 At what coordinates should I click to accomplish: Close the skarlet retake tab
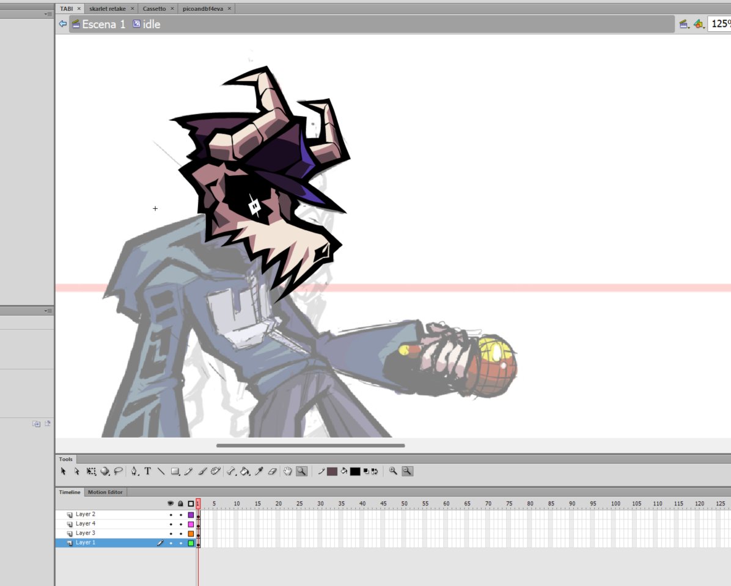click(132, 9)
